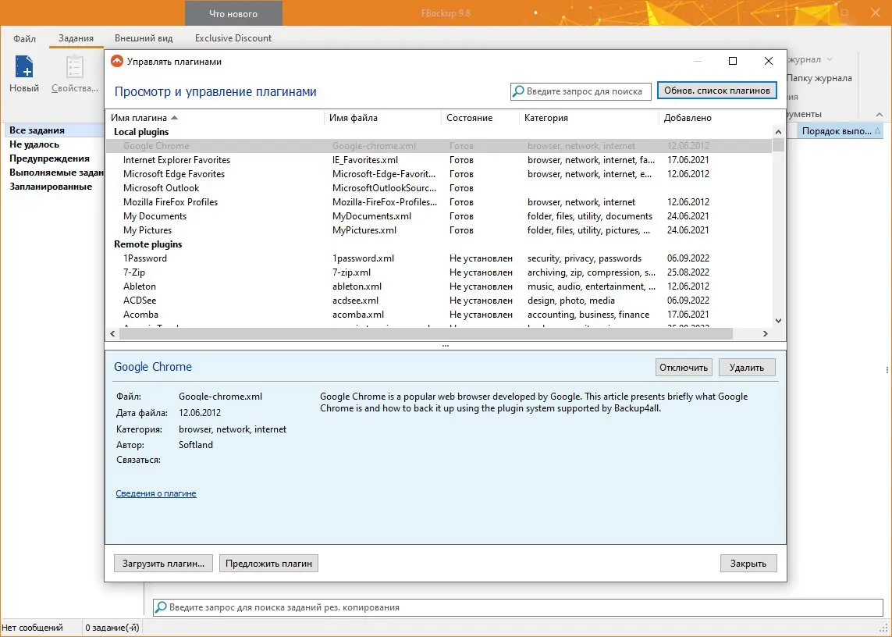Select Mozilla FireFox Profiles plugin

pos(439,202)
